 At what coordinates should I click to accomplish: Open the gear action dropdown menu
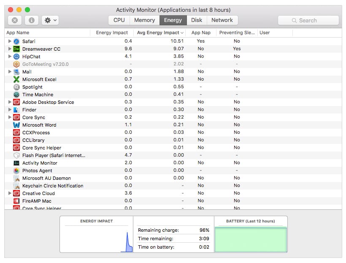50,20
